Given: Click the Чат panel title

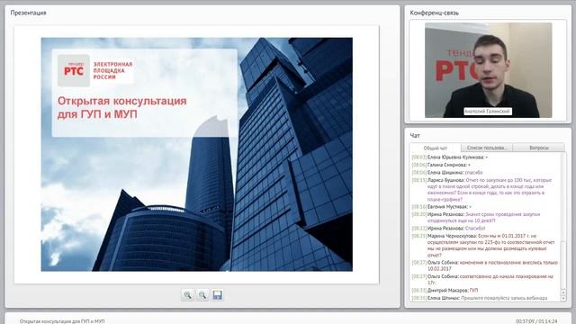Looking at the screenshot, I should (x=415, y=136).
